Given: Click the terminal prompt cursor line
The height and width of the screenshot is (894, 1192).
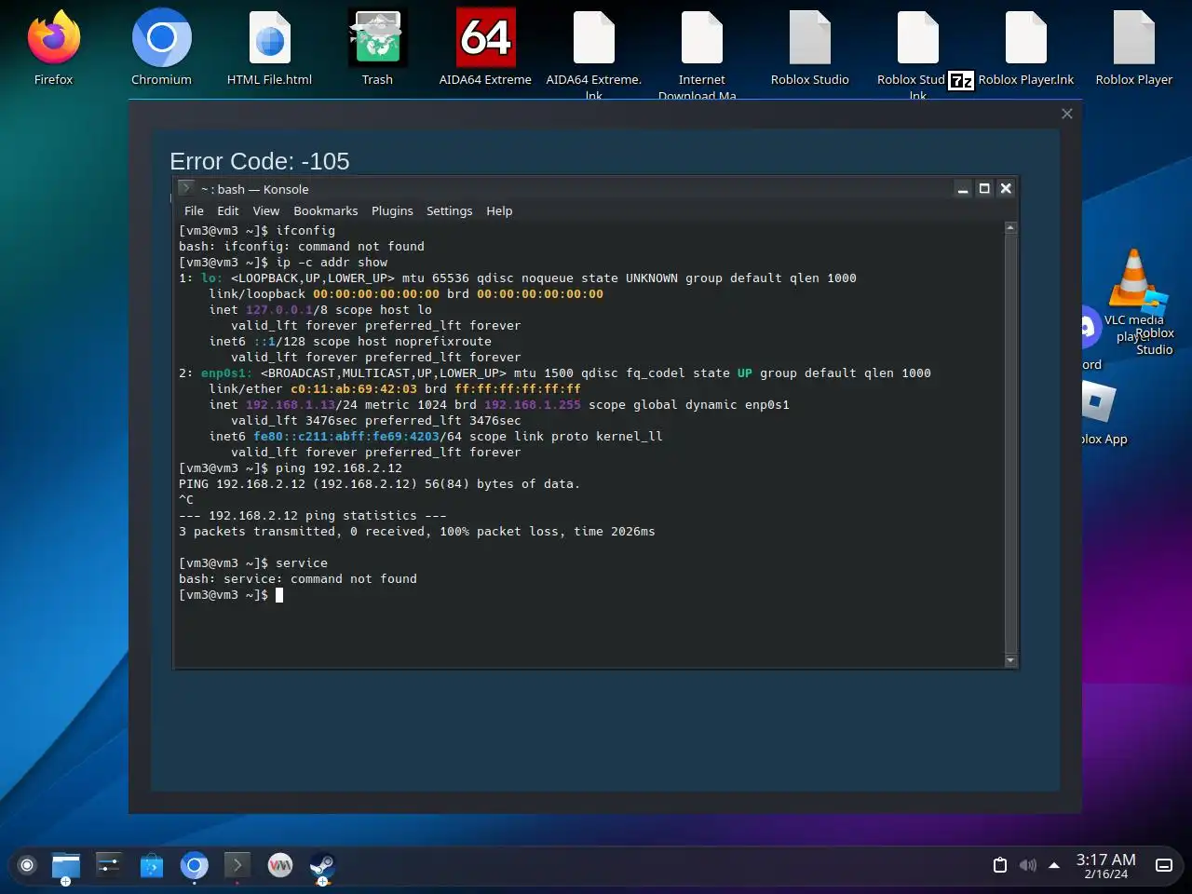Looking at the screenshot, I should 231,595.
